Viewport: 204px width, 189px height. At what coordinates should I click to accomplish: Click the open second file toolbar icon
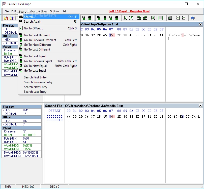click(12, 18)
